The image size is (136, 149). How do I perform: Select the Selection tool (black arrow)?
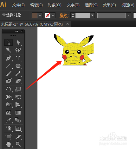click(9, 42)
